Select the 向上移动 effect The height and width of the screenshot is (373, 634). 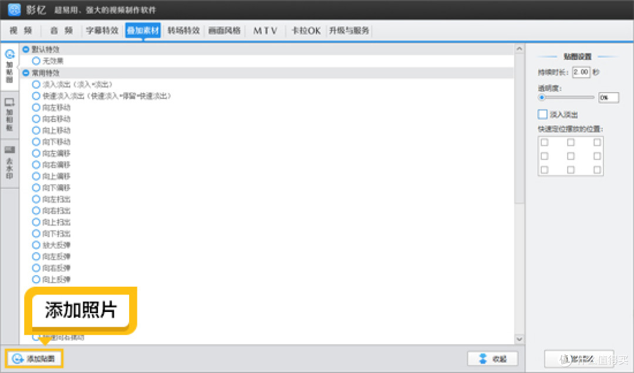point(36,130)
